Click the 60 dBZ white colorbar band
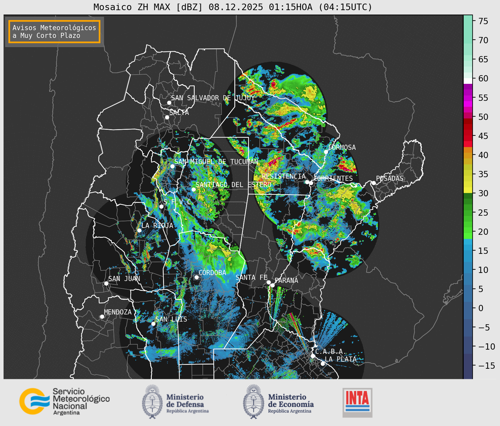Image resolution: width=500 pixels, height=426 pixels. pyautogui.click(x=468, y=81)
